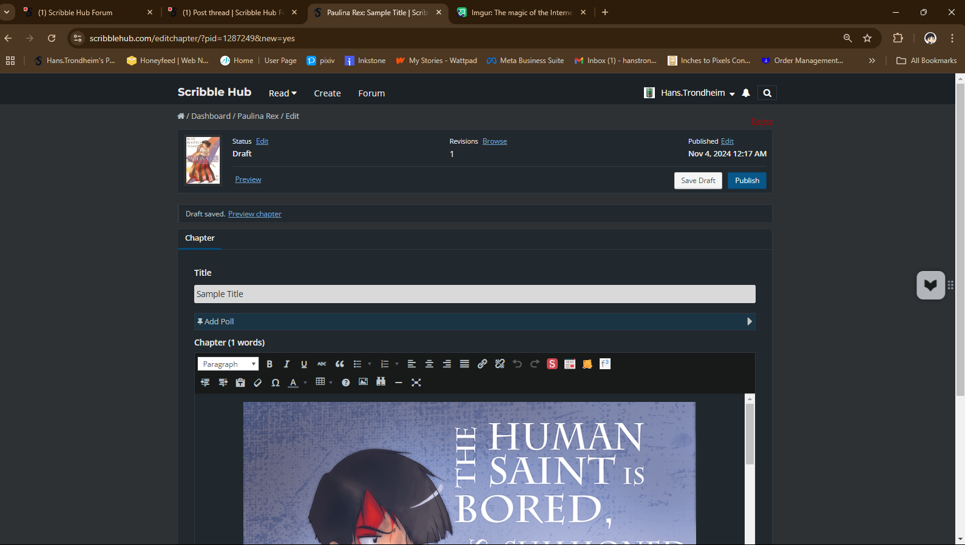The height and width of the screenshot is (545, 965).
Task: Open the notifications bell icon
Action: [746, 93]
